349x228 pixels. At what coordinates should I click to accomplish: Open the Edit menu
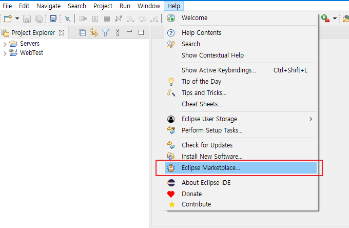24,6
